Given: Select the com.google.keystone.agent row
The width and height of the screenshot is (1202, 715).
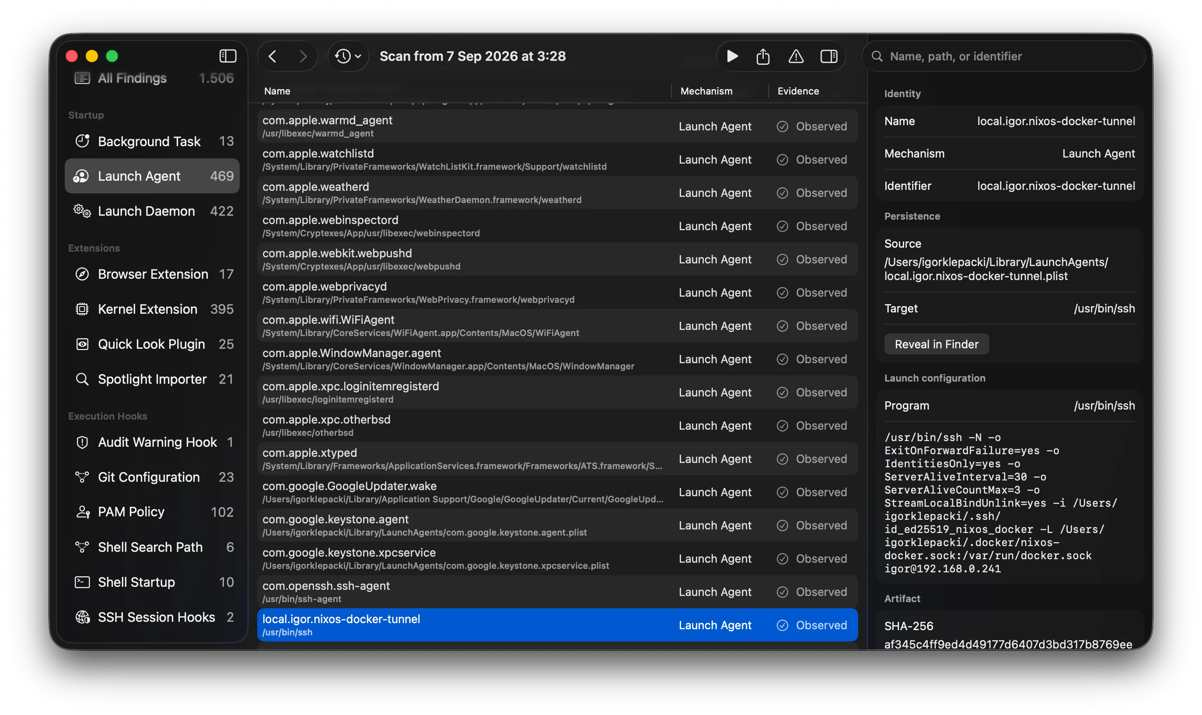Looking at the screenshot, I should pyautogui.click(x=557, y=525).
